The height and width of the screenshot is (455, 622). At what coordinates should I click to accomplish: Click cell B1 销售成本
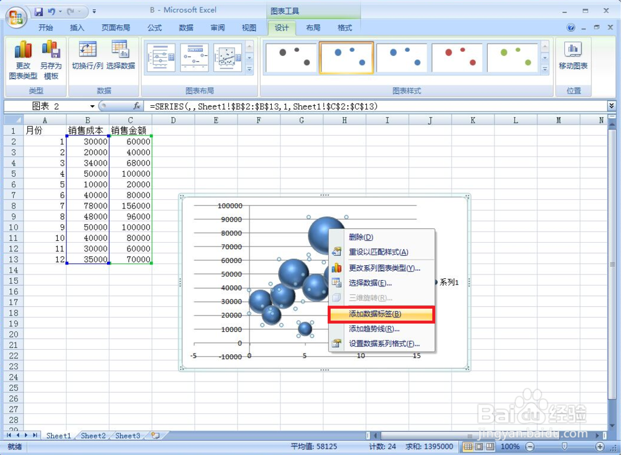click(x=88, y=130)
